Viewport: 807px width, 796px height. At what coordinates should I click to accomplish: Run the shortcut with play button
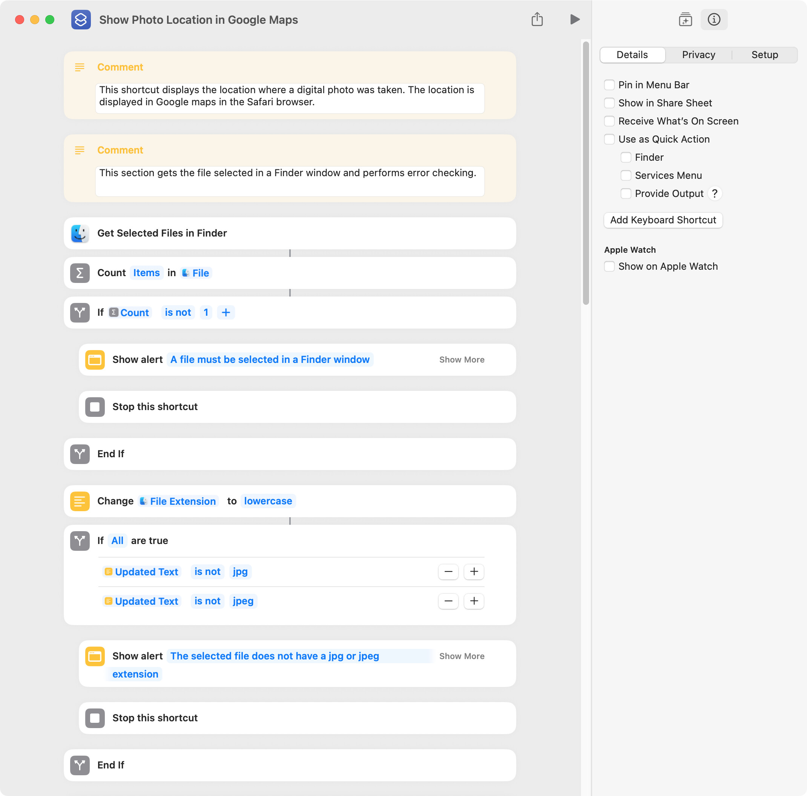point(575,19)
